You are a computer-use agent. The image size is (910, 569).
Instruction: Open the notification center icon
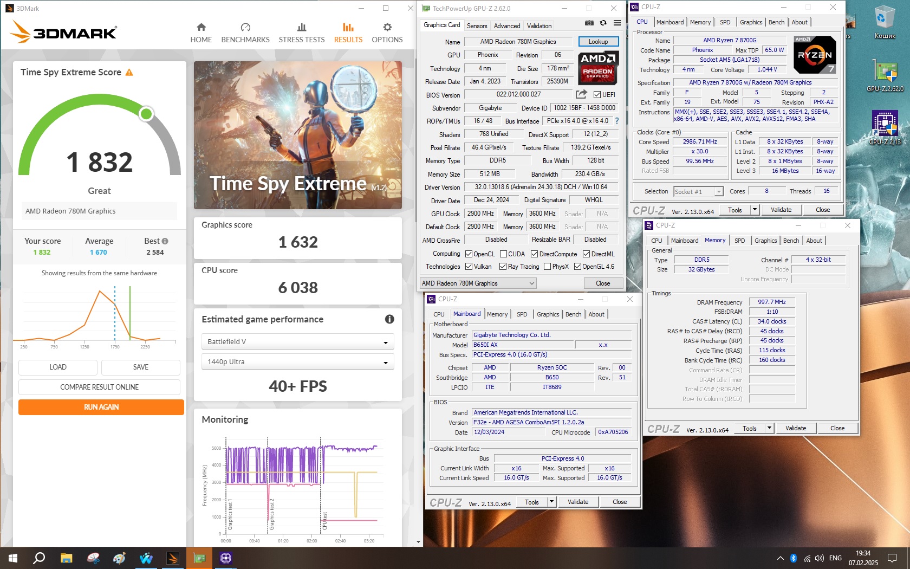[892, 558]
